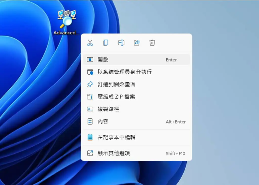Select 在記事本中編輯 menu entry
Viewport: 259px width, 185px height.
pyautogui.click(x=136, y=137)
